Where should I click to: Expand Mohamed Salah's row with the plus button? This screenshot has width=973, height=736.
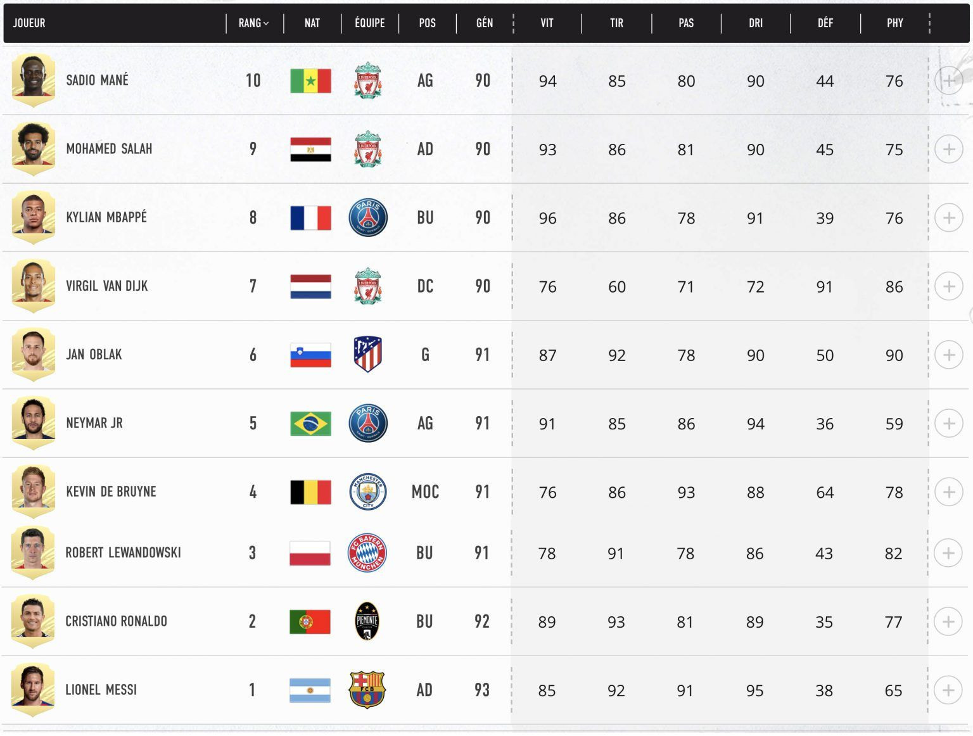click(x=948, y=149)
